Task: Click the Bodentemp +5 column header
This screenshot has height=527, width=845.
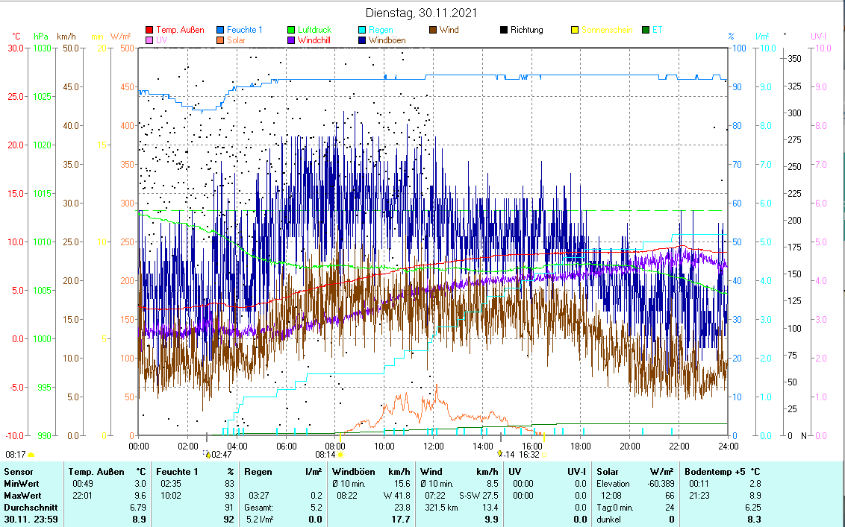Action: pos(715,471)
